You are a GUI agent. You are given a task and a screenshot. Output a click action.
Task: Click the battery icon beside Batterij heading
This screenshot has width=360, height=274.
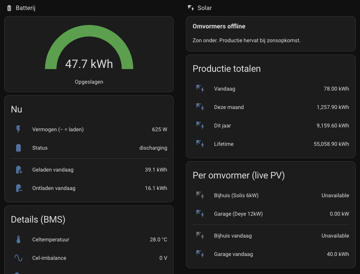[9, 8]
